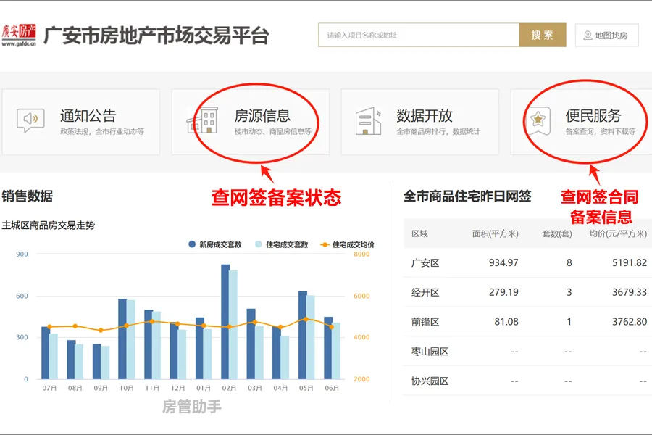Click the 便民服务 star icon

(x=538, y=121)
